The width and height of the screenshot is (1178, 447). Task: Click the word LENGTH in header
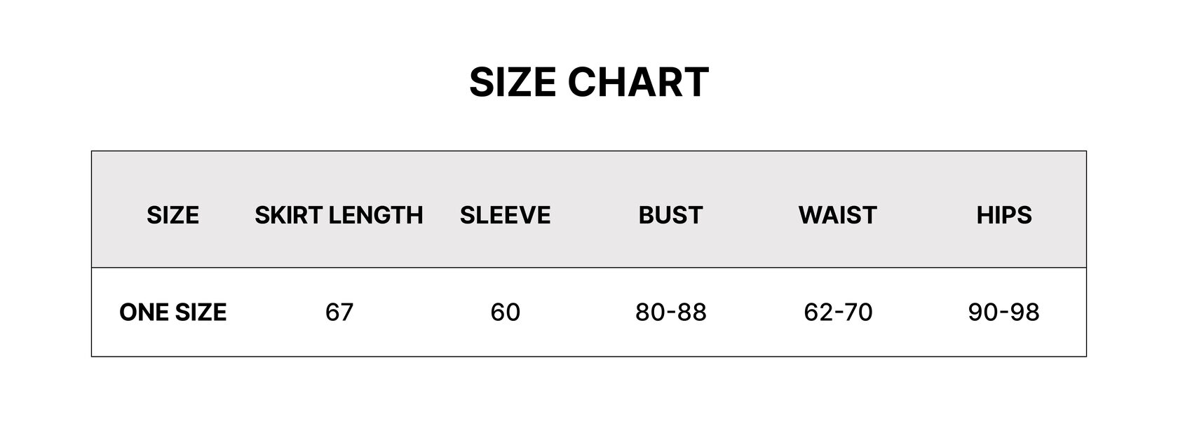(375, 215)
